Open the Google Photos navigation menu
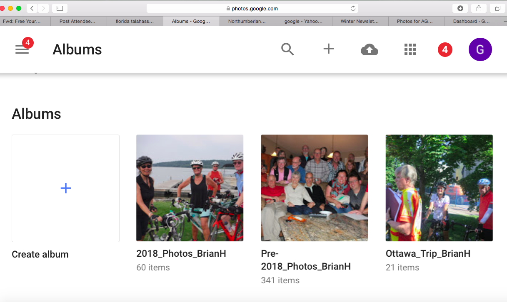Viewport: 507px width, 302px height. [22, 49]
